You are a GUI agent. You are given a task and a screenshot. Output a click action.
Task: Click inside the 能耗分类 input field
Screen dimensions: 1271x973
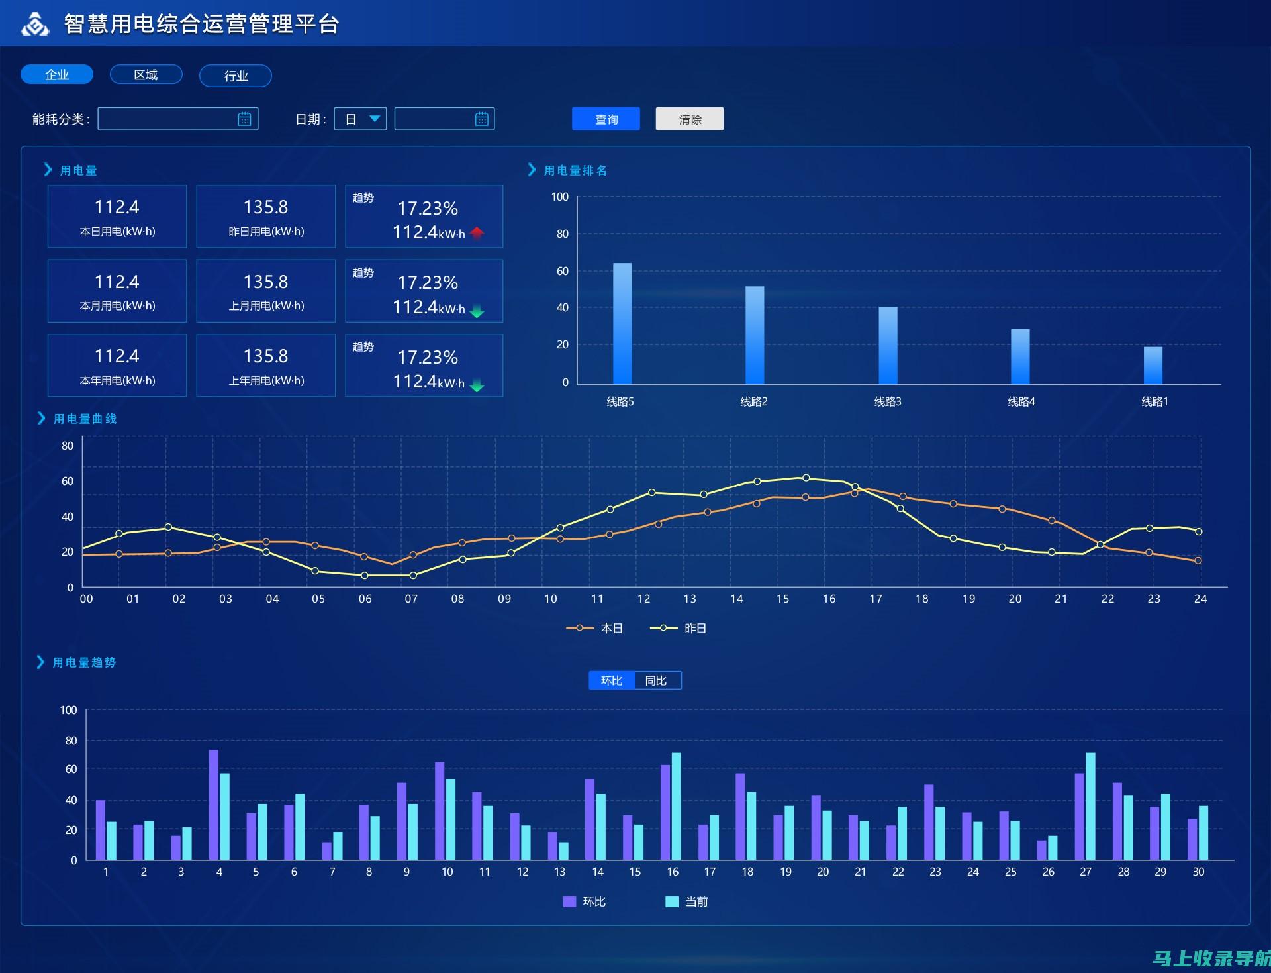[x=177, y=119]
